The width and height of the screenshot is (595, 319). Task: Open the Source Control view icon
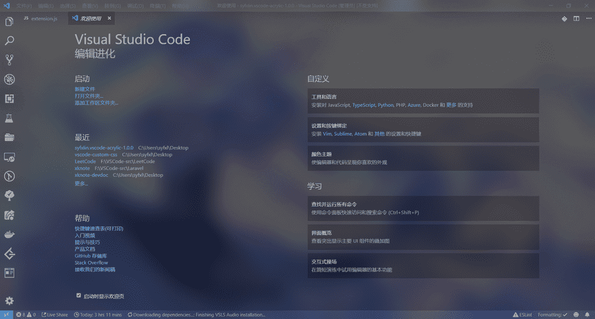click(9, 60)
